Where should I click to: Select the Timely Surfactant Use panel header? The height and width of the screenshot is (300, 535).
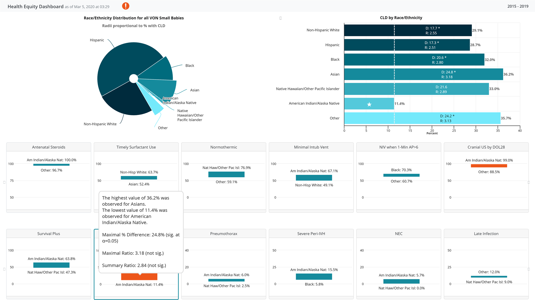click(136, 147)
